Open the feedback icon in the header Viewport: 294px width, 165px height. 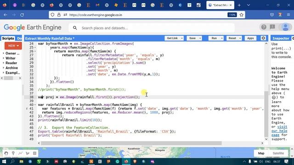(272, 27)
